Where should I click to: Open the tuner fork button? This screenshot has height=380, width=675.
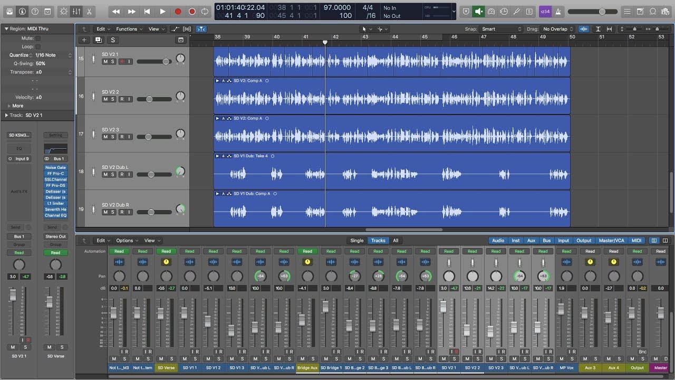pyautogui.click(x=516, y=11)
